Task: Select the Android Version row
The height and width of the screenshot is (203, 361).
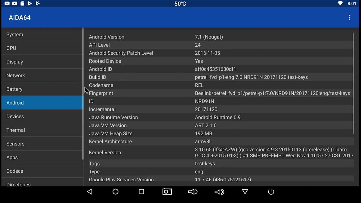Action: coord(221,37)
